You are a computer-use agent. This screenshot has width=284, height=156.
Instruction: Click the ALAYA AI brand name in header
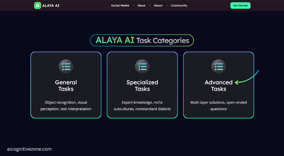click(x=51, y=6)
